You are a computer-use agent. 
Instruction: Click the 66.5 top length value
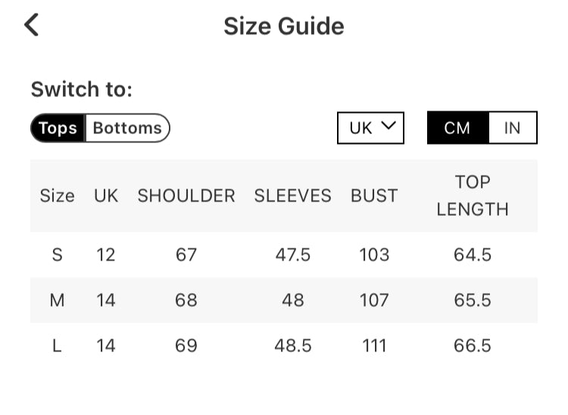(x=473, y=345)
